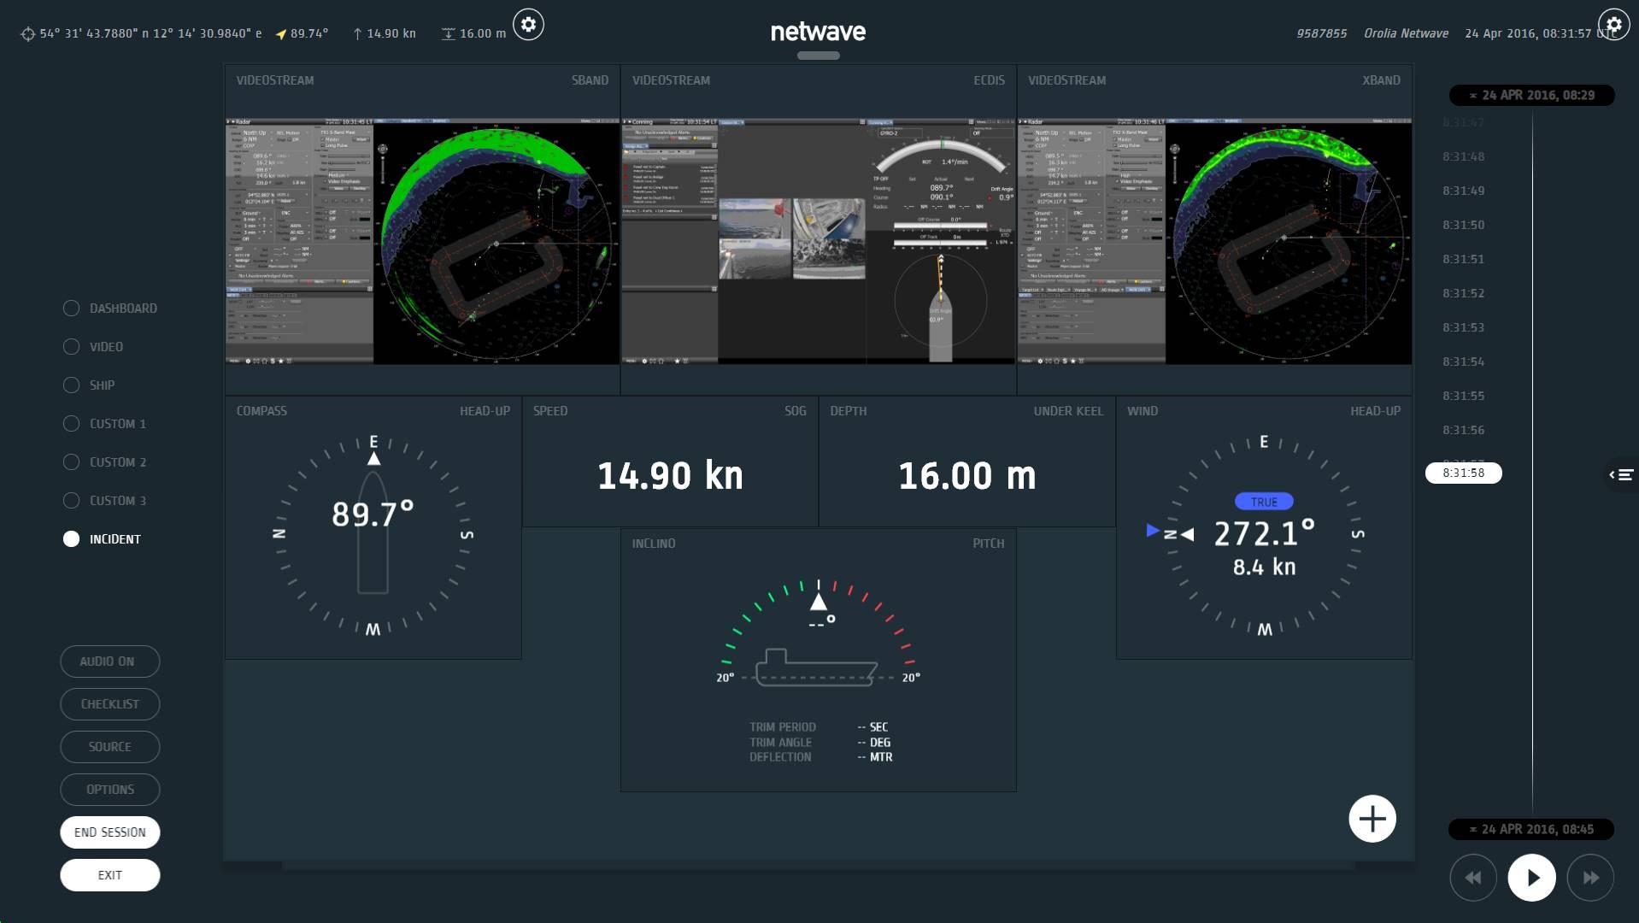Toggle the TRUE wind mode badge

(1264, 502)
